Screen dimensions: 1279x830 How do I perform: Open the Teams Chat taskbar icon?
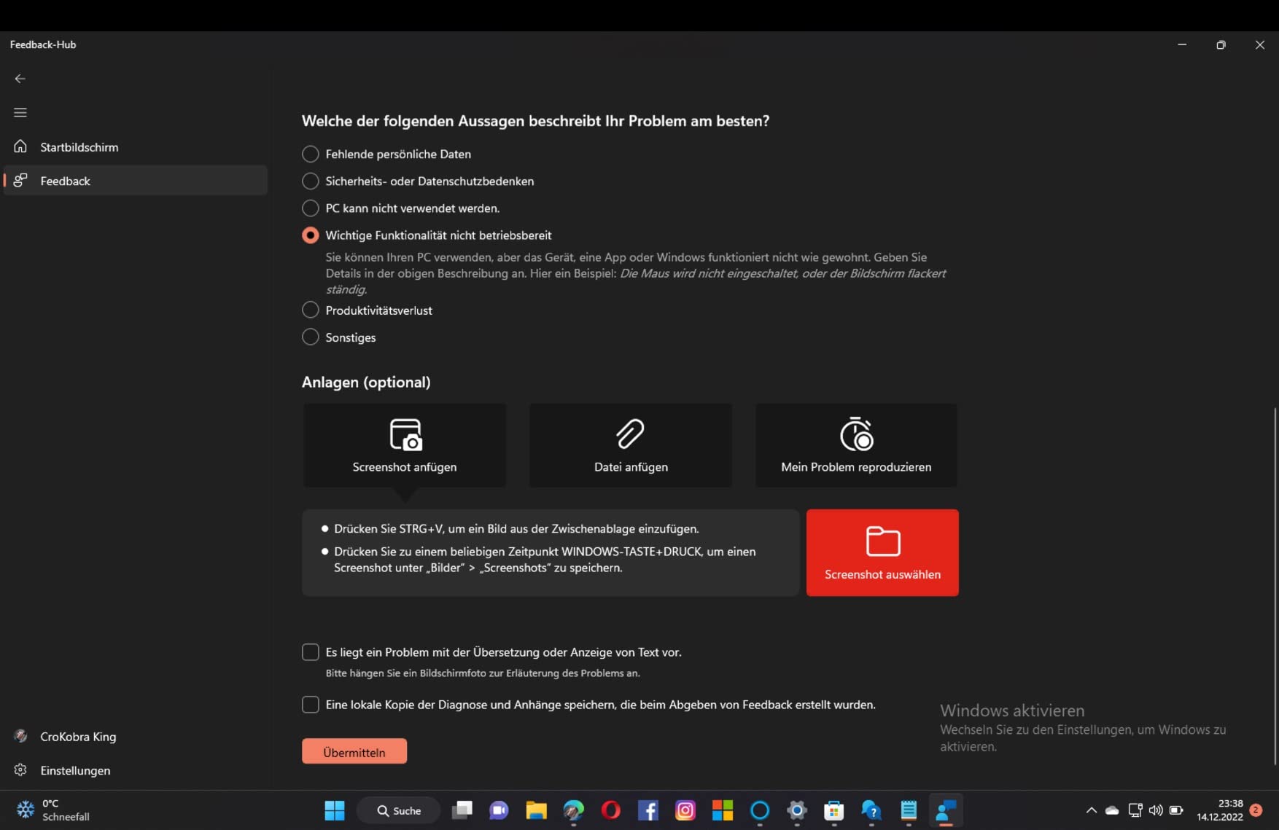pos(499,810)
